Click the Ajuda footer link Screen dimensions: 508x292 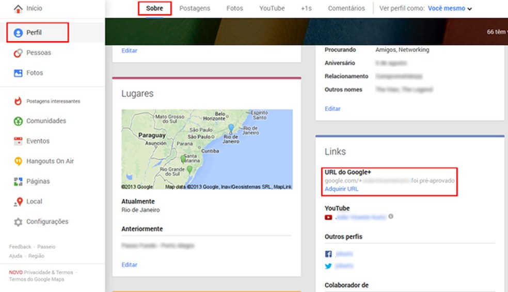click(15, 256)
